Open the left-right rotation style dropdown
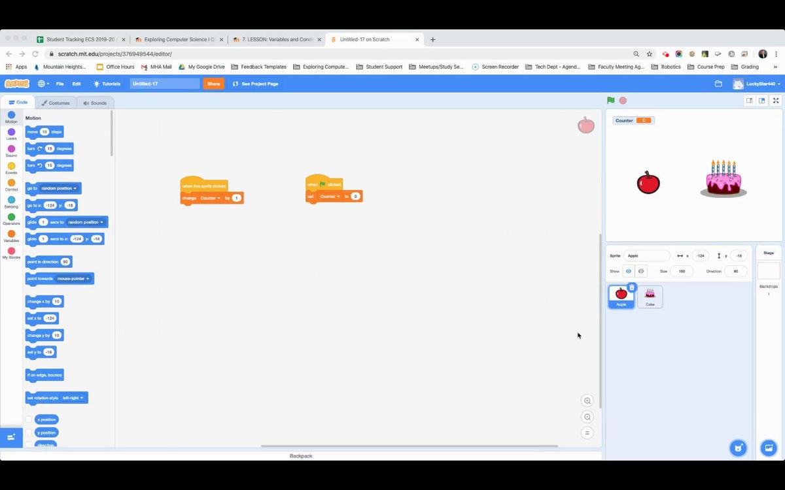Viewport: 785px width, 490px height. click(73, 398)
